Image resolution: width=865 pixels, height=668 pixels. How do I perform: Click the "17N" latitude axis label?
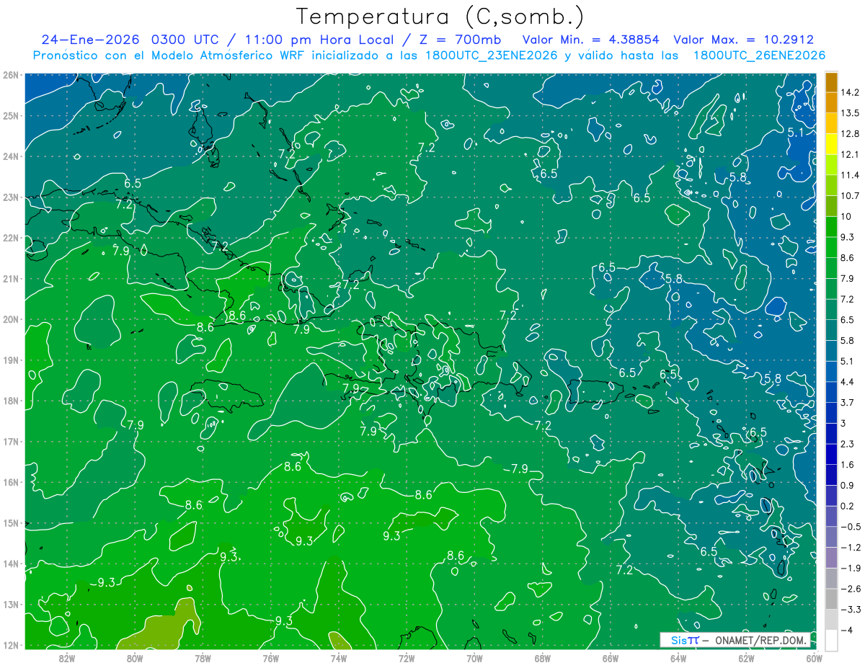point(10,441)
